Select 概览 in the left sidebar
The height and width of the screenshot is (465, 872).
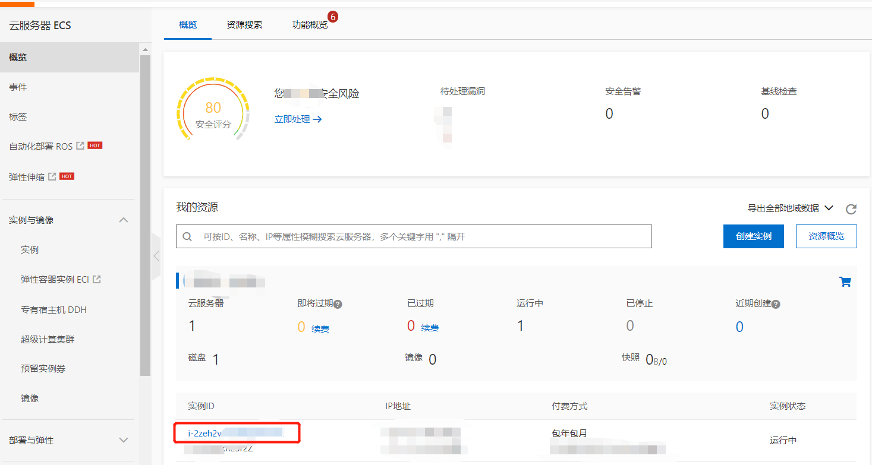click(x=70, y=58)
